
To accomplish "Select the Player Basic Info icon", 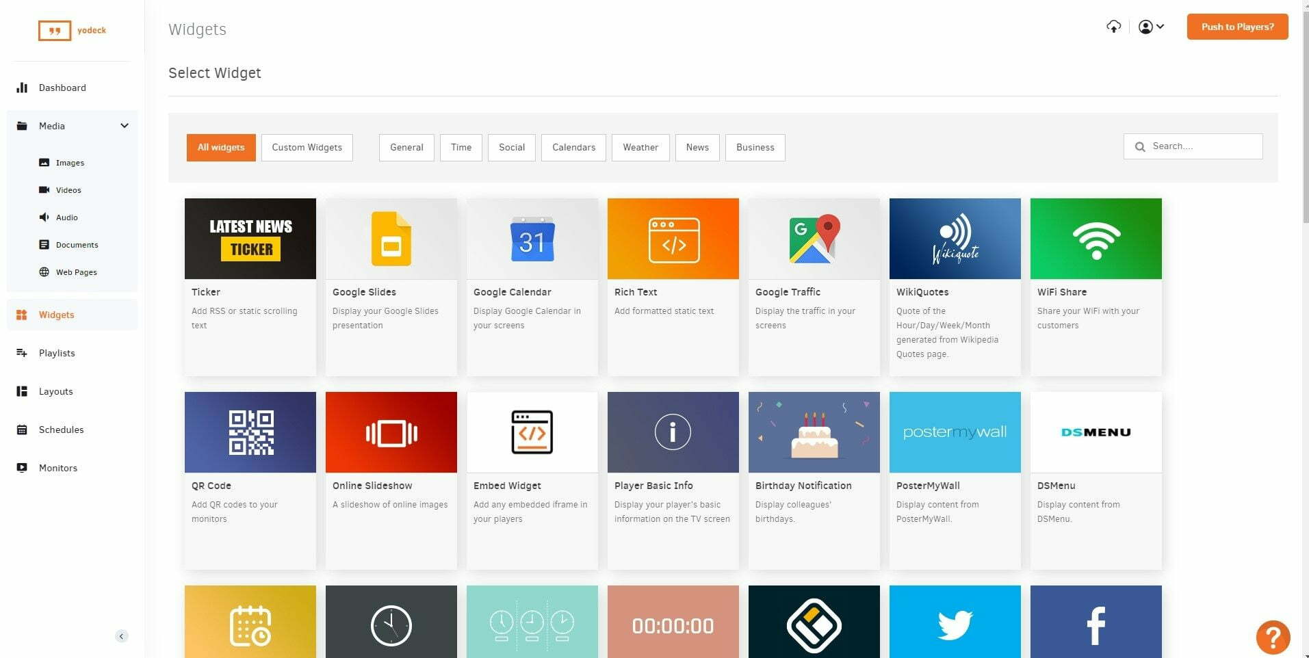I will (673, 432).
